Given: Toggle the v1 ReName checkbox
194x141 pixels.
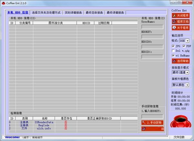Looking at the screenshot, I should (173, 56).
